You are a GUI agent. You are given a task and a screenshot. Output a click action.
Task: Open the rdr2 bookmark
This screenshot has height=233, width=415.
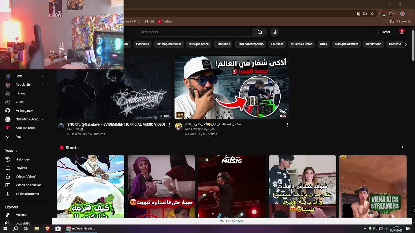tap(150, 22)
